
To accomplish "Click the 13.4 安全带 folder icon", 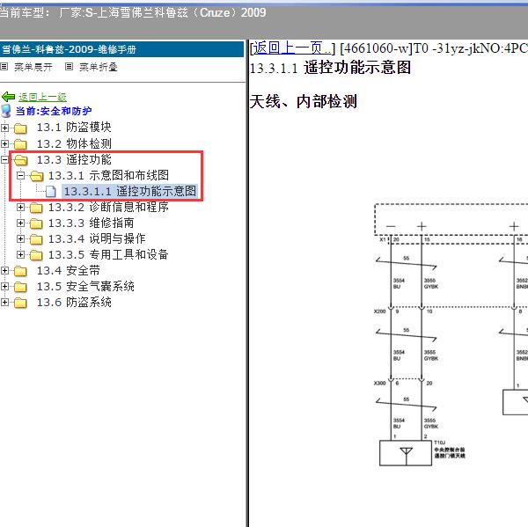I will click(20, 271).
